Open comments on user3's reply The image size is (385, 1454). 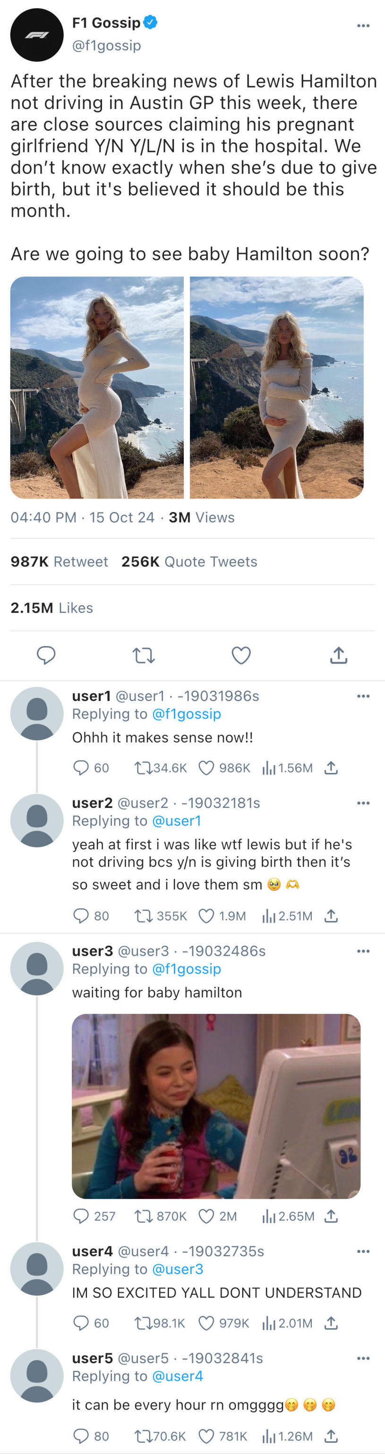coord(82,1216)
